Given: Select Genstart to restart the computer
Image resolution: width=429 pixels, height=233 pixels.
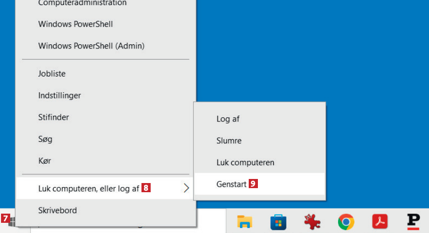Looking at the screenshot, I should [x=230, y=184].
